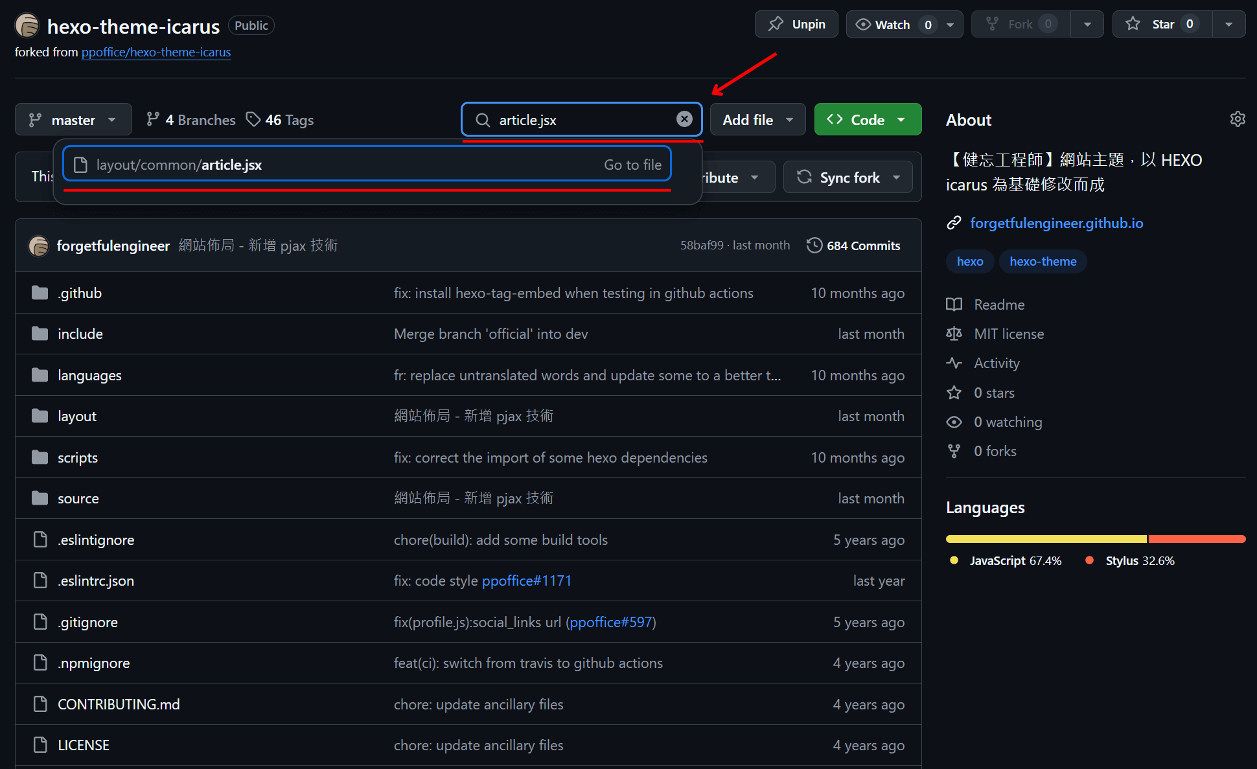The height and width of the screenshot is (769, 1257).
Task: Open the Contribute dropdown arrow
Action: click(x=754, y=178)
